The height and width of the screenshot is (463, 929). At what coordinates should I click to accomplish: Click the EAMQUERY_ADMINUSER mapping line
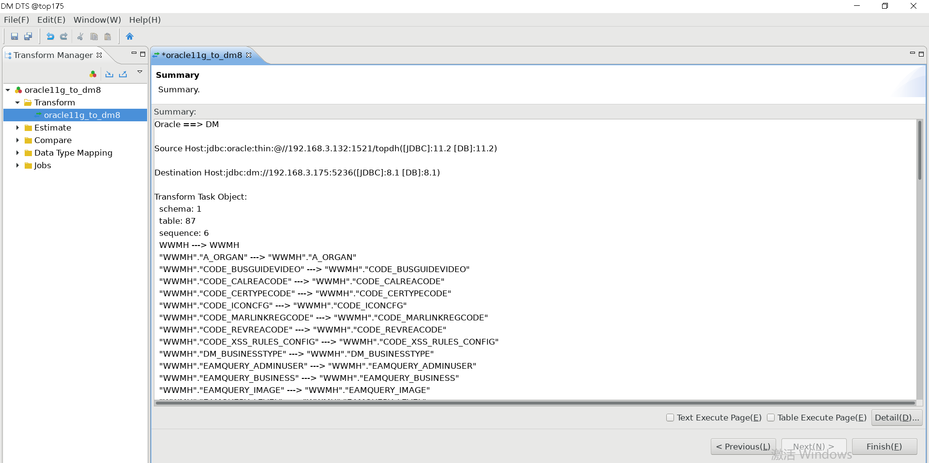[x=317, y=366]
